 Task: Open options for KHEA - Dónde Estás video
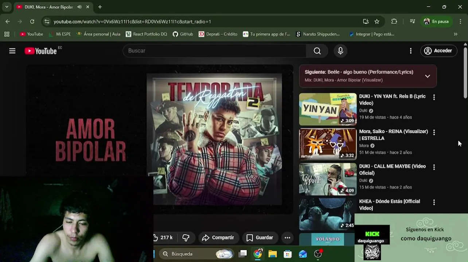click(434, 202)
